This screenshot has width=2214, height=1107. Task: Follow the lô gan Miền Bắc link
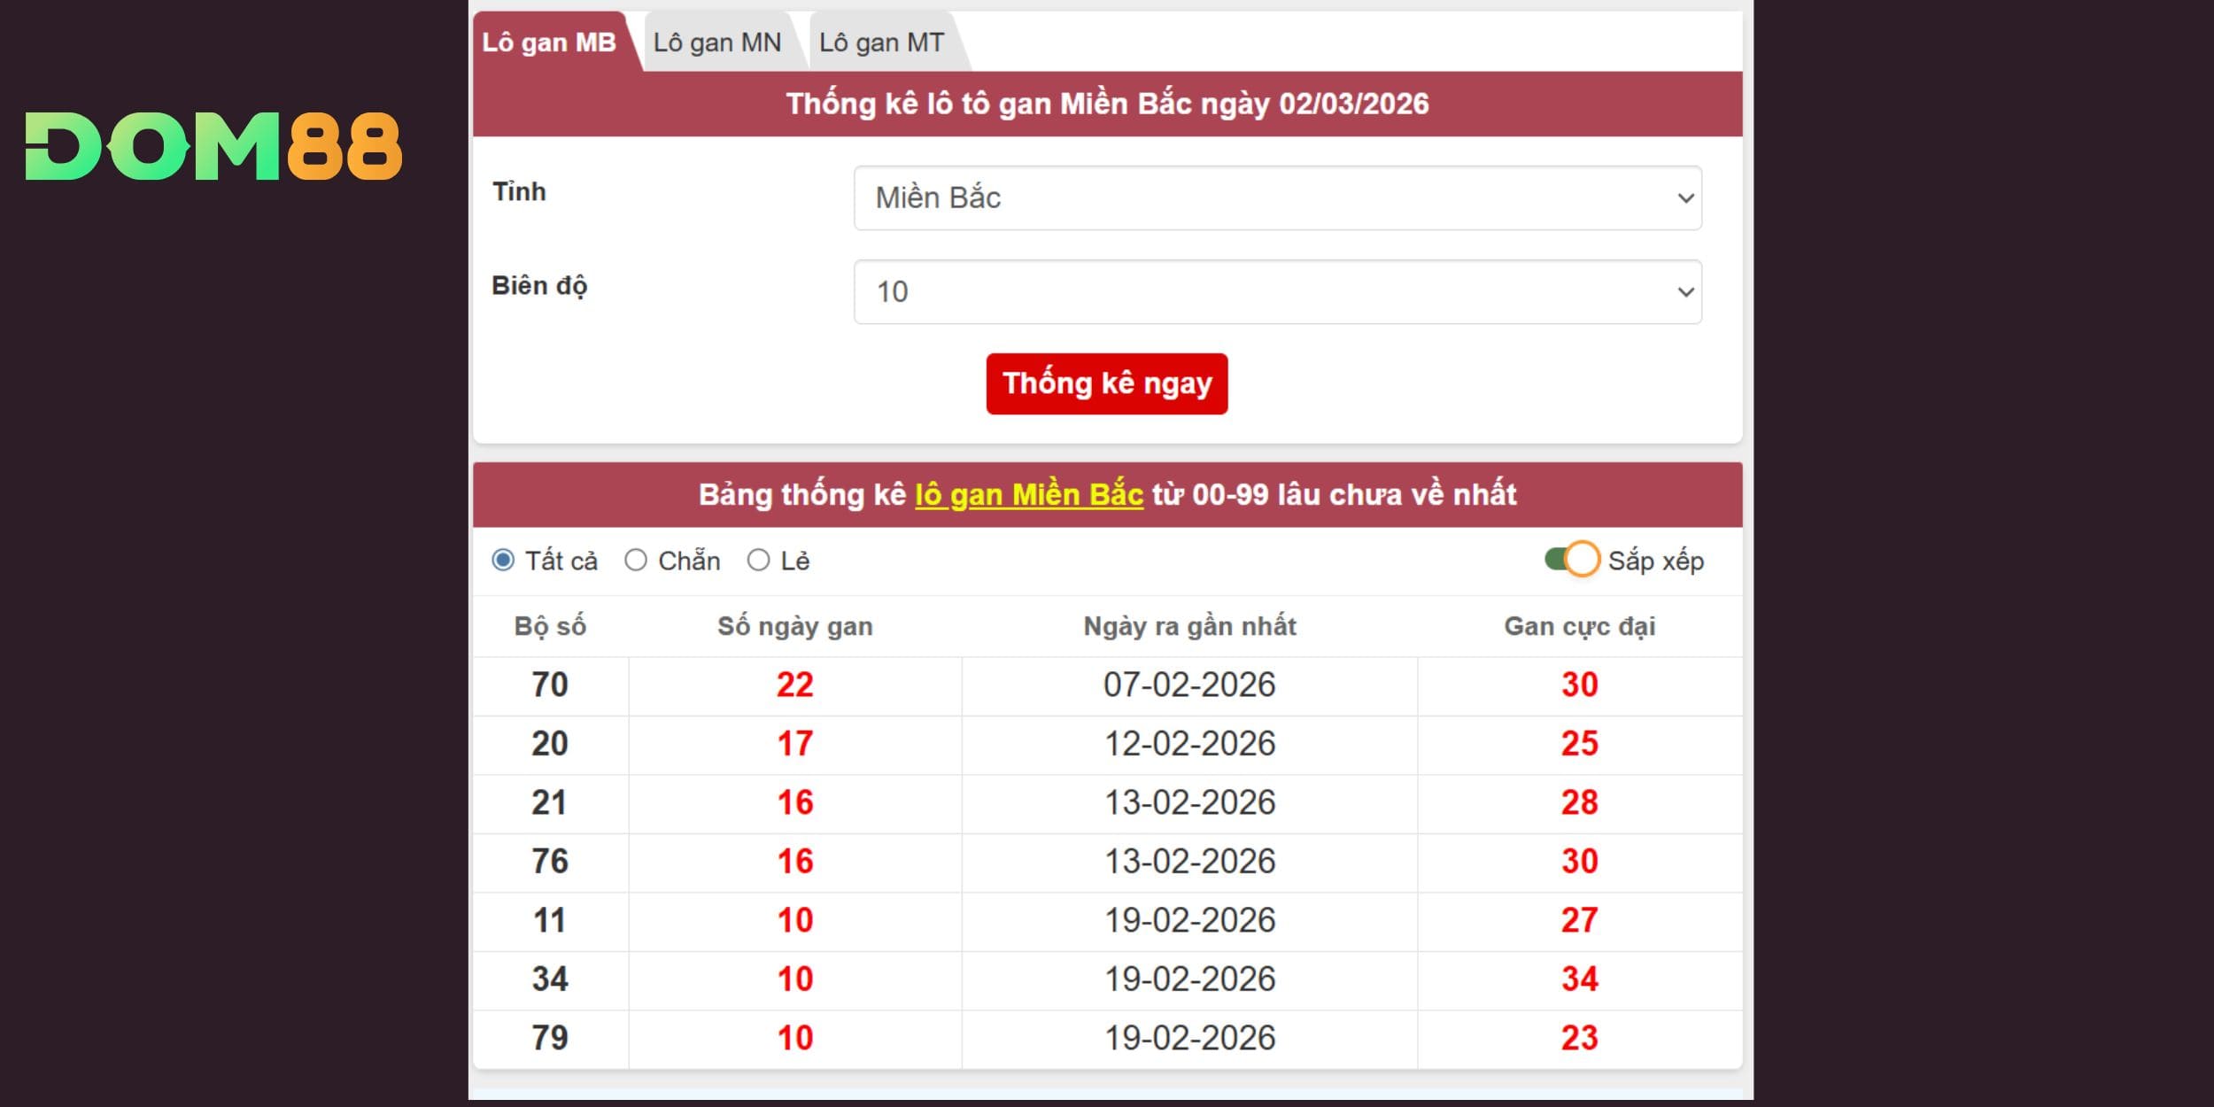(x=1028, y=494)
